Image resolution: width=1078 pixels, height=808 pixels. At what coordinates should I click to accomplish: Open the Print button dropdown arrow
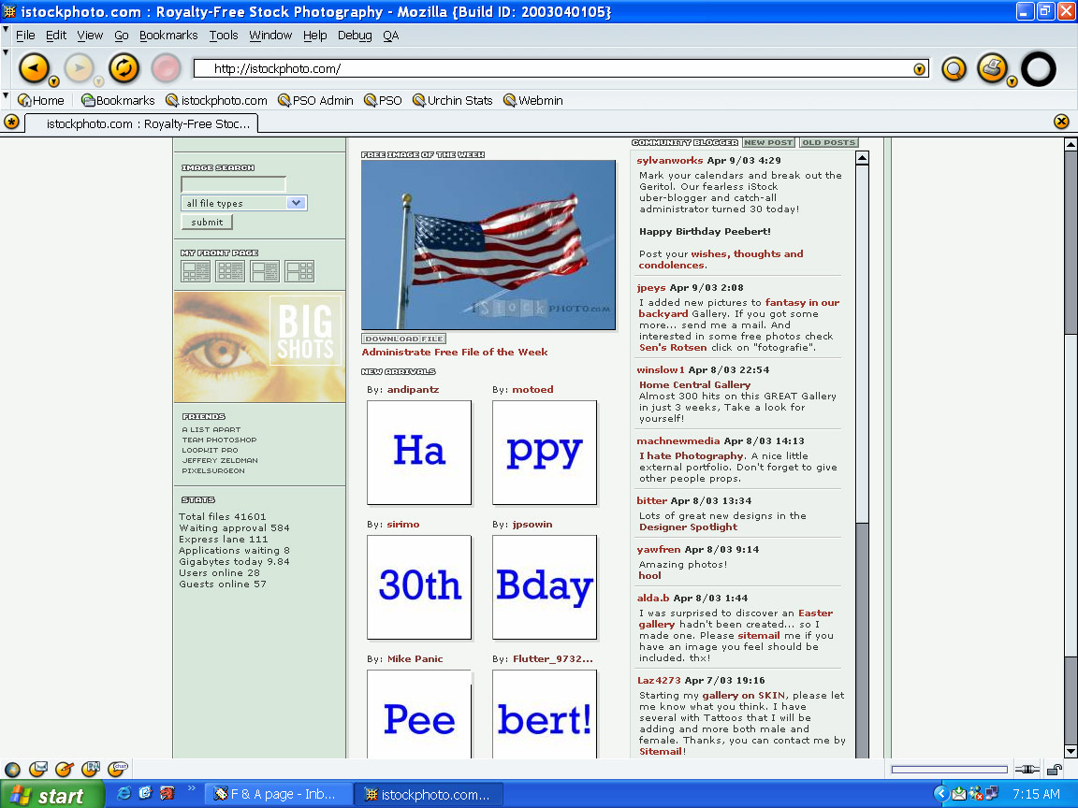coord(1012,81)
